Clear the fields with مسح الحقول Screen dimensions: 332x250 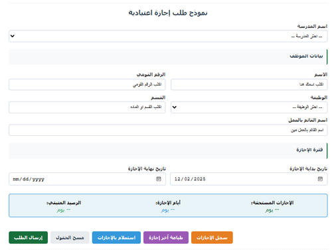(x=70, y=237)
